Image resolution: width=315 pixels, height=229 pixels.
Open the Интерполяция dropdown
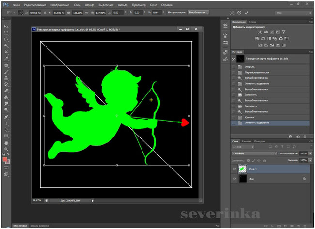(x=198, y=12)
